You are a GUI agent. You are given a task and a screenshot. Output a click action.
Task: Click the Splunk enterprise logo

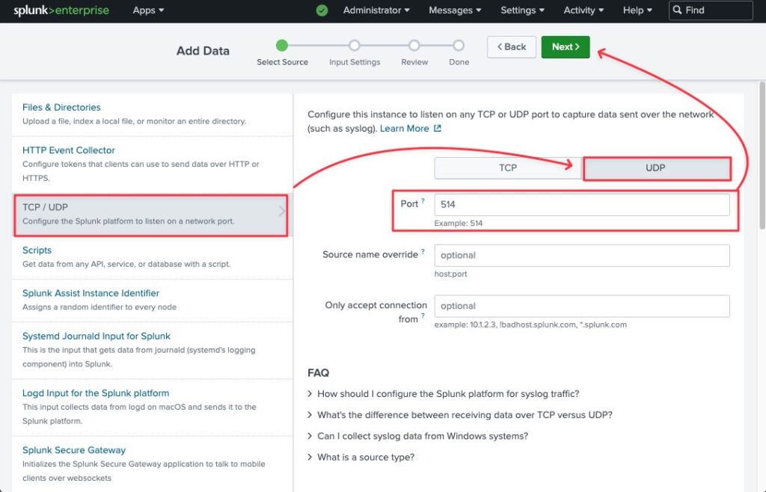coord(61,10)
